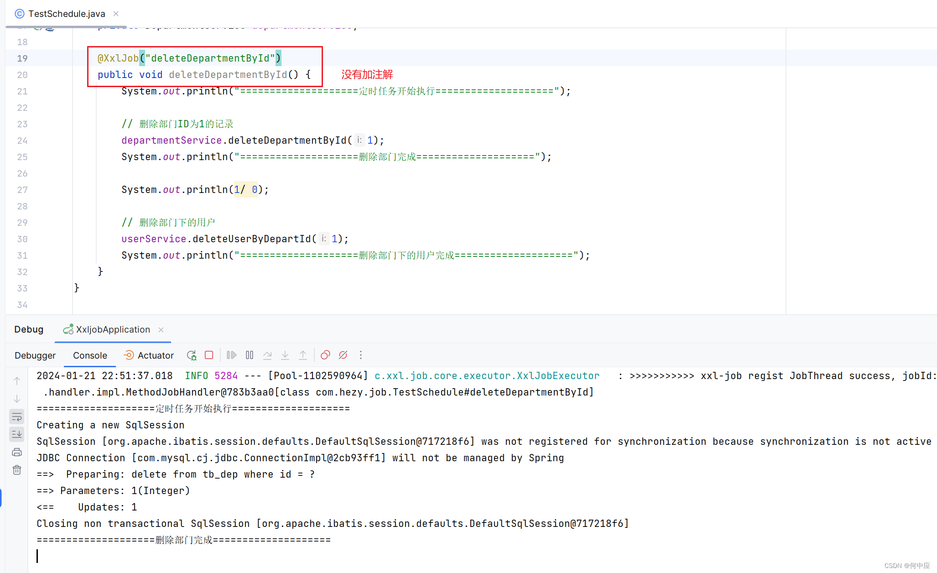Step into the method
The height and width of the screenshot is (573, 937).
point(285,355)
